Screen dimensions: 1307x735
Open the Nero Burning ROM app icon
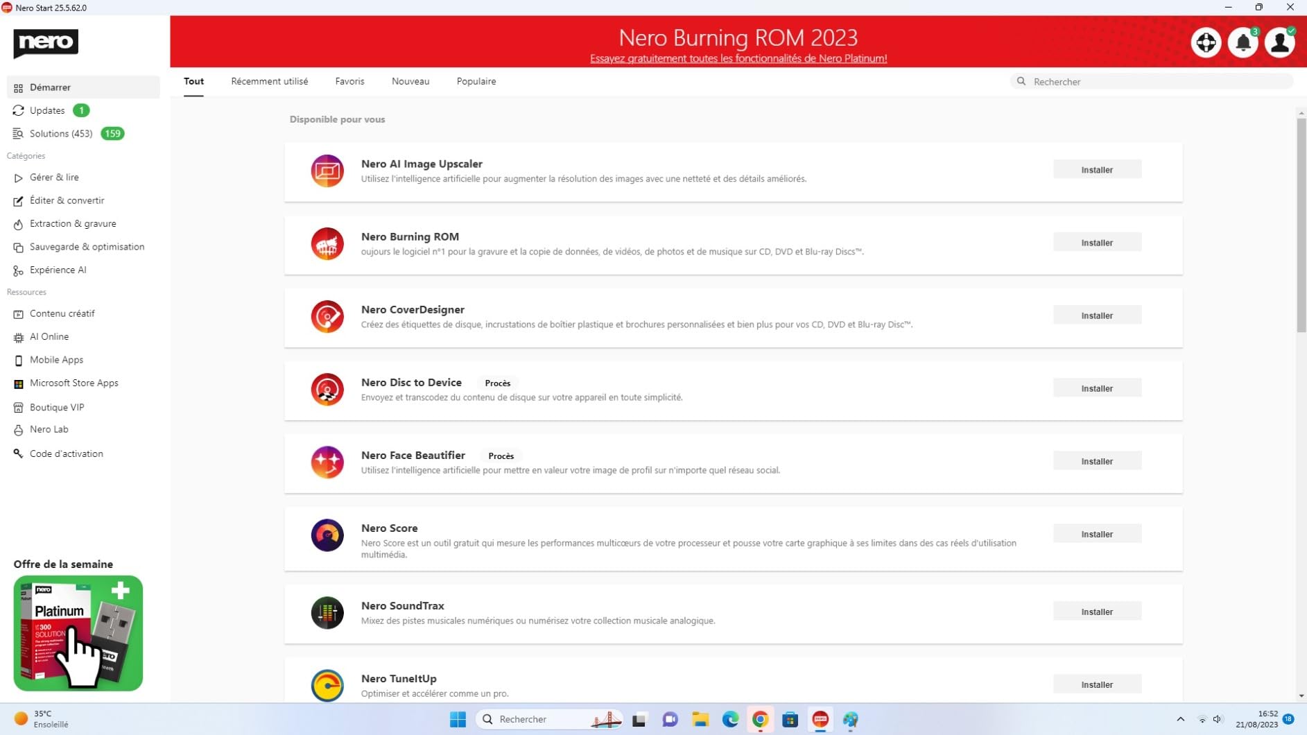pyautogui.click(x=327, y=243)
